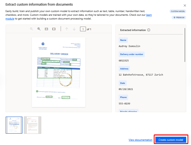Click the extracted information panel scrollbar
Image resolution: width=191 pixels, height=145 pixels.
tap(185, 45)
